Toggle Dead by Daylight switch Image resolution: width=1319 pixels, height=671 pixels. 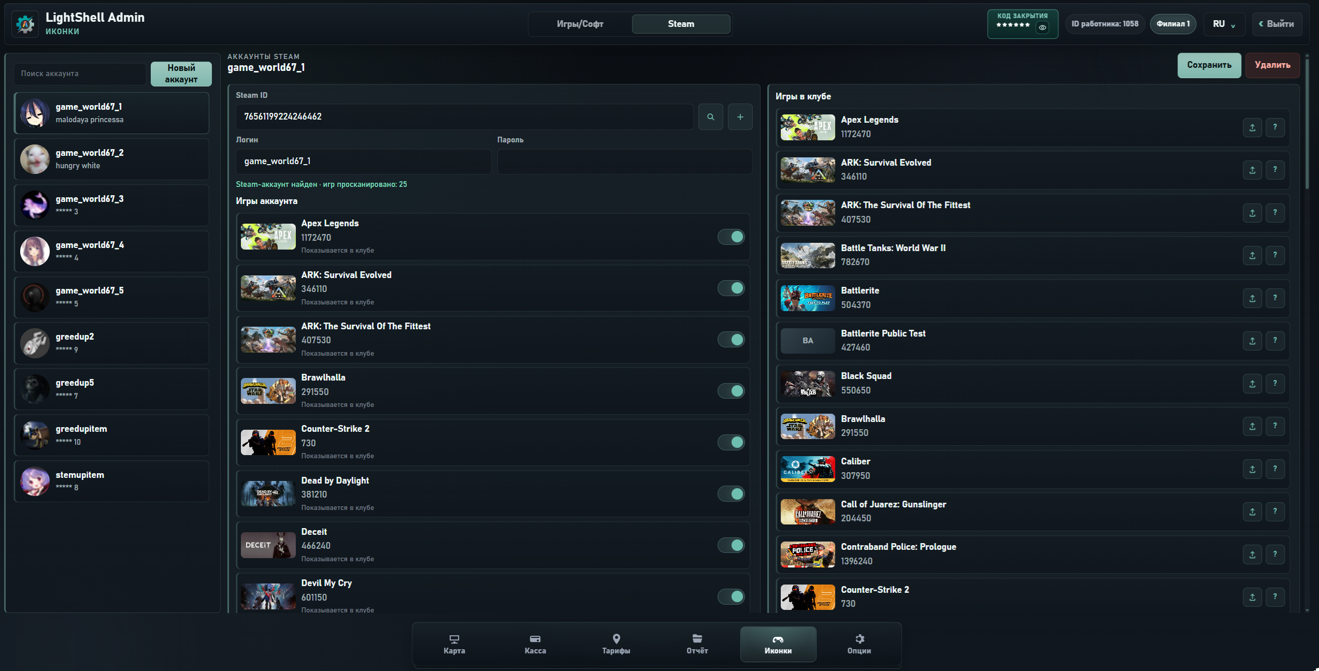click(x=731, y=494)
